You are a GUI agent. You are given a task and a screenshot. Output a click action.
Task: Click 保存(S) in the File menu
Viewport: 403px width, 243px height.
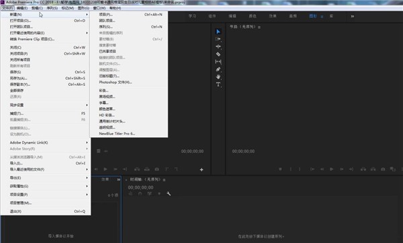tap(46, 72)
